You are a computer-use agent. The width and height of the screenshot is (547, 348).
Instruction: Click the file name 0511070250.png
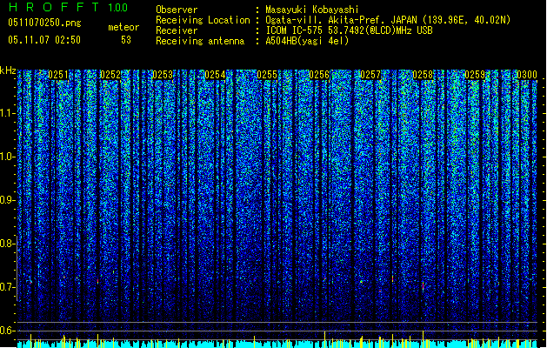pyautogui.click(x=44, y=23)
